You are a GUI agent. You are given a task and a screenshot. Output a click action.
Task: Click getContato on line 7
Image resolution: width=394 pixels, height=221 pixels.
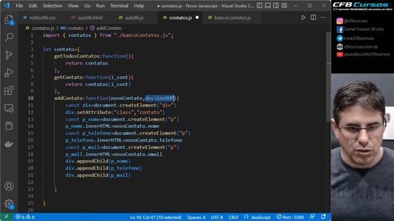point(68,77)
